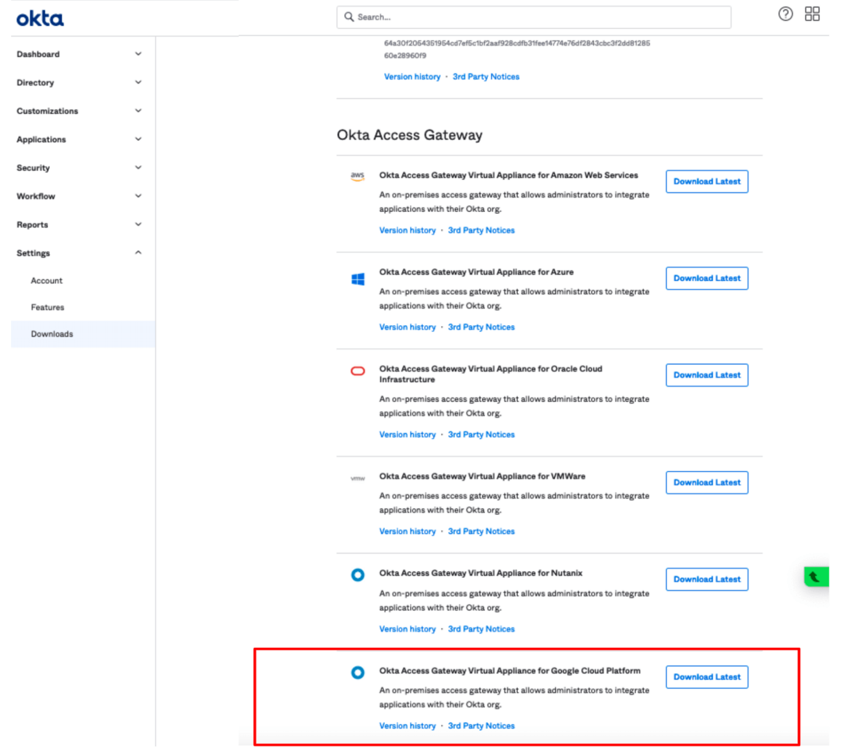Open the apps grid icon
Image resolution: width=855 pixels, height=754 pixels.
pos(812,14)
